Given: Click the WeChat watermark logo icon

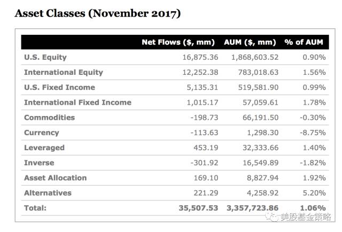Looking at the screenshot, I should pyautogui.click(x=272, y=217).
